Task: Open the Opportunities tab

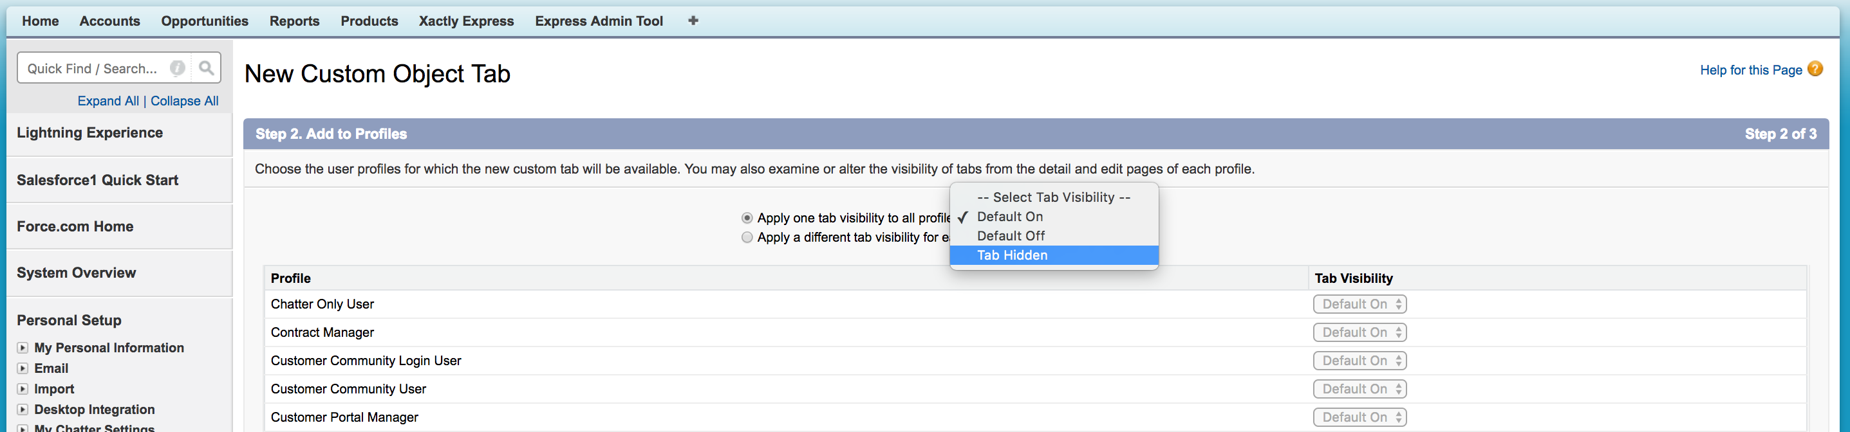Action: [x=205, y=21]
